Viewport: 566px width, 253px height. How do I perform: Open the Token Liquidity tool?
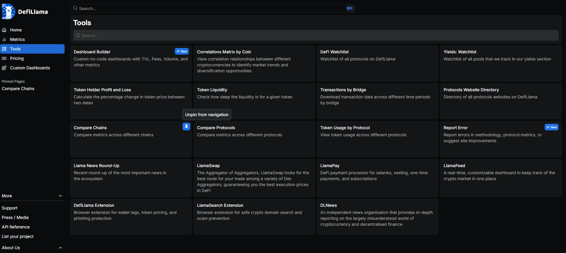tap(254, 101)
